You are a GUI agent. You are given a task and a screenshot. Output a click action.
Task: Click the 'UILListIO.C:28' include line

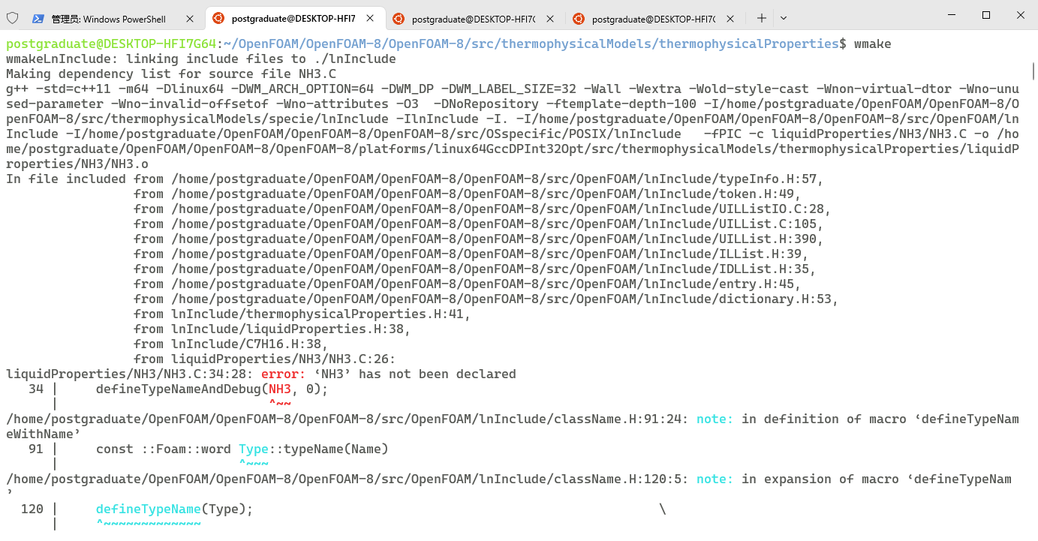pyautogui.click(x=483, y=209)
